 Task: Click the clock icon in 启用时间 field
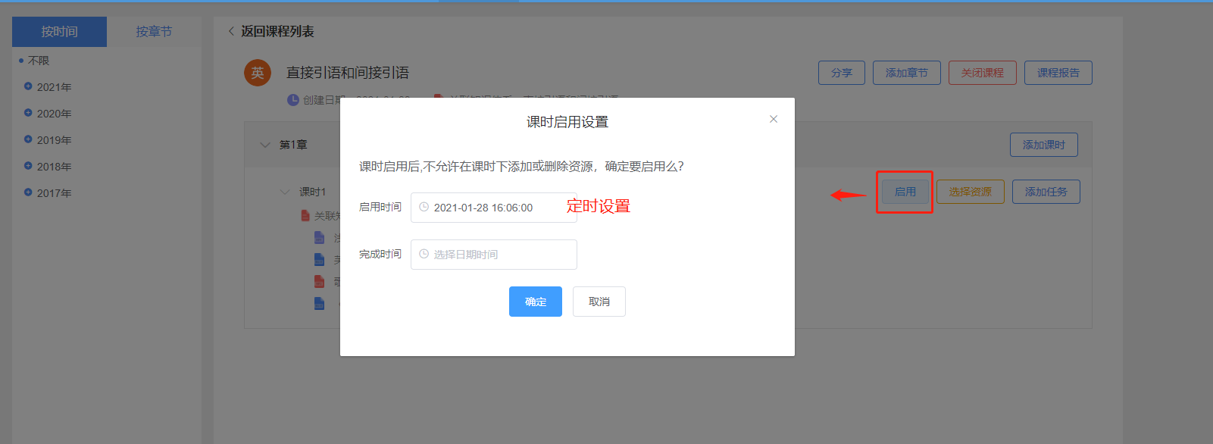424,207
